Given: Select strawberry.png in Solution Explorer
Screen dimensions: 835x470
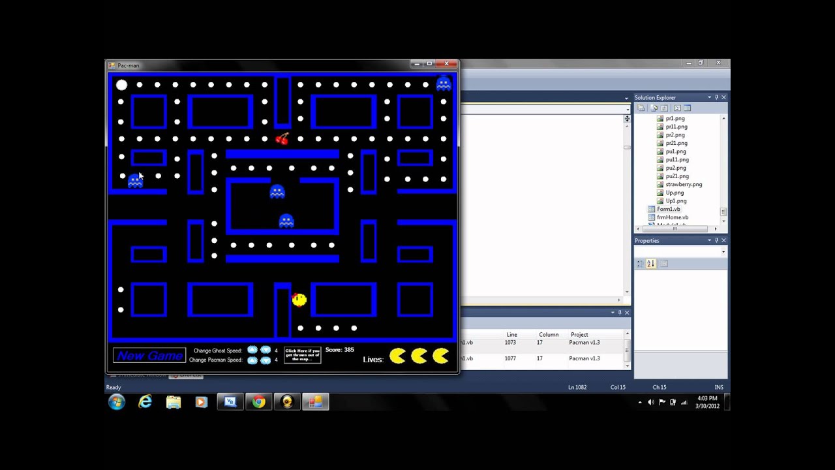Looking at the screenshot, I should 679,184.
